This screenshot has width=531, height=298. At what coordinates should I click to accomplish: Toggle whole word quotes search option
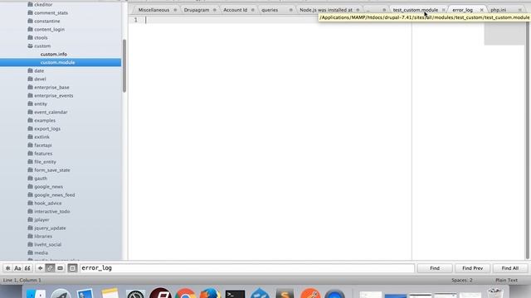tap(27, 268)
